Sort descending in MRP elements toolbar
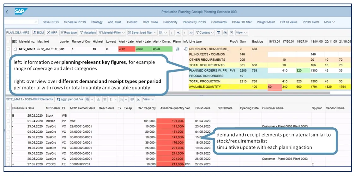 tap(105, 99)
